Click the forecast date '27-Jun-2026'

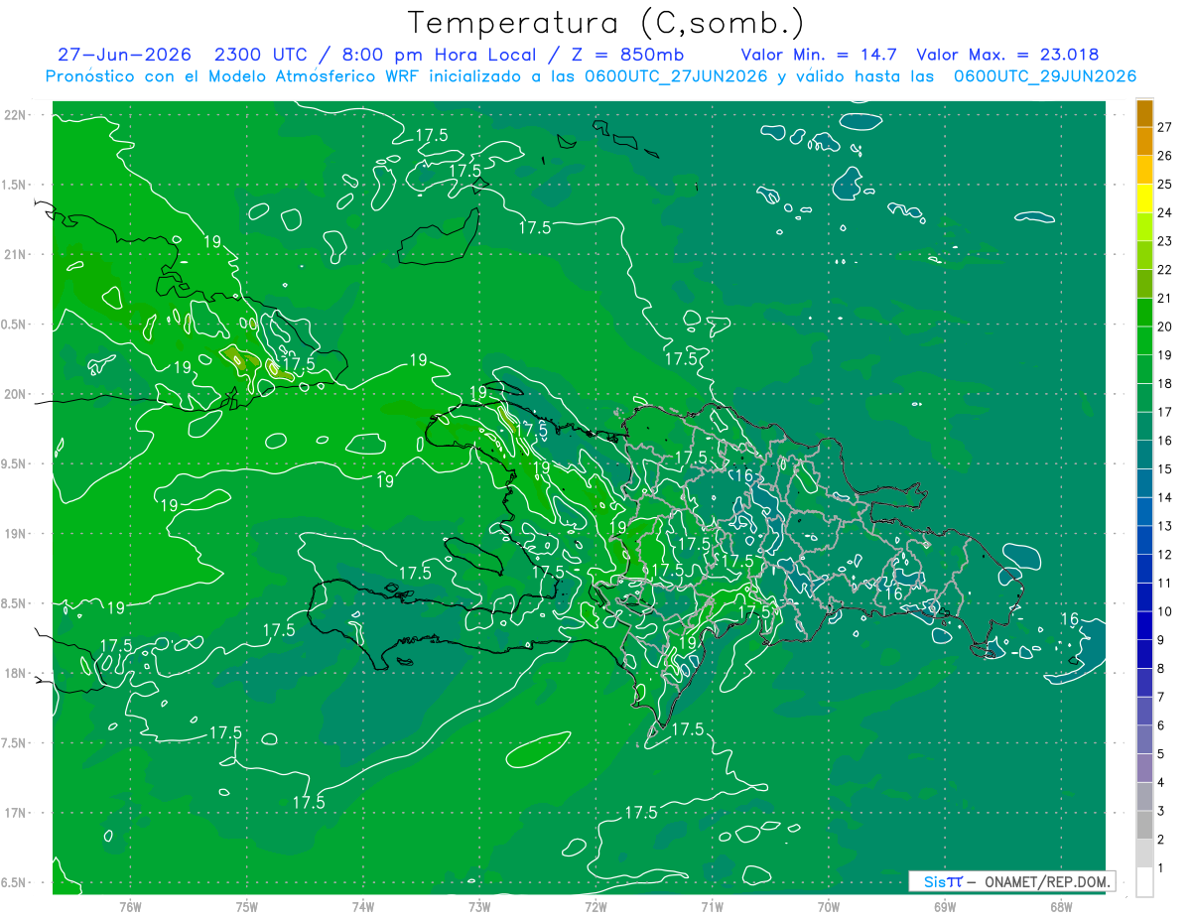coord(124,55)
